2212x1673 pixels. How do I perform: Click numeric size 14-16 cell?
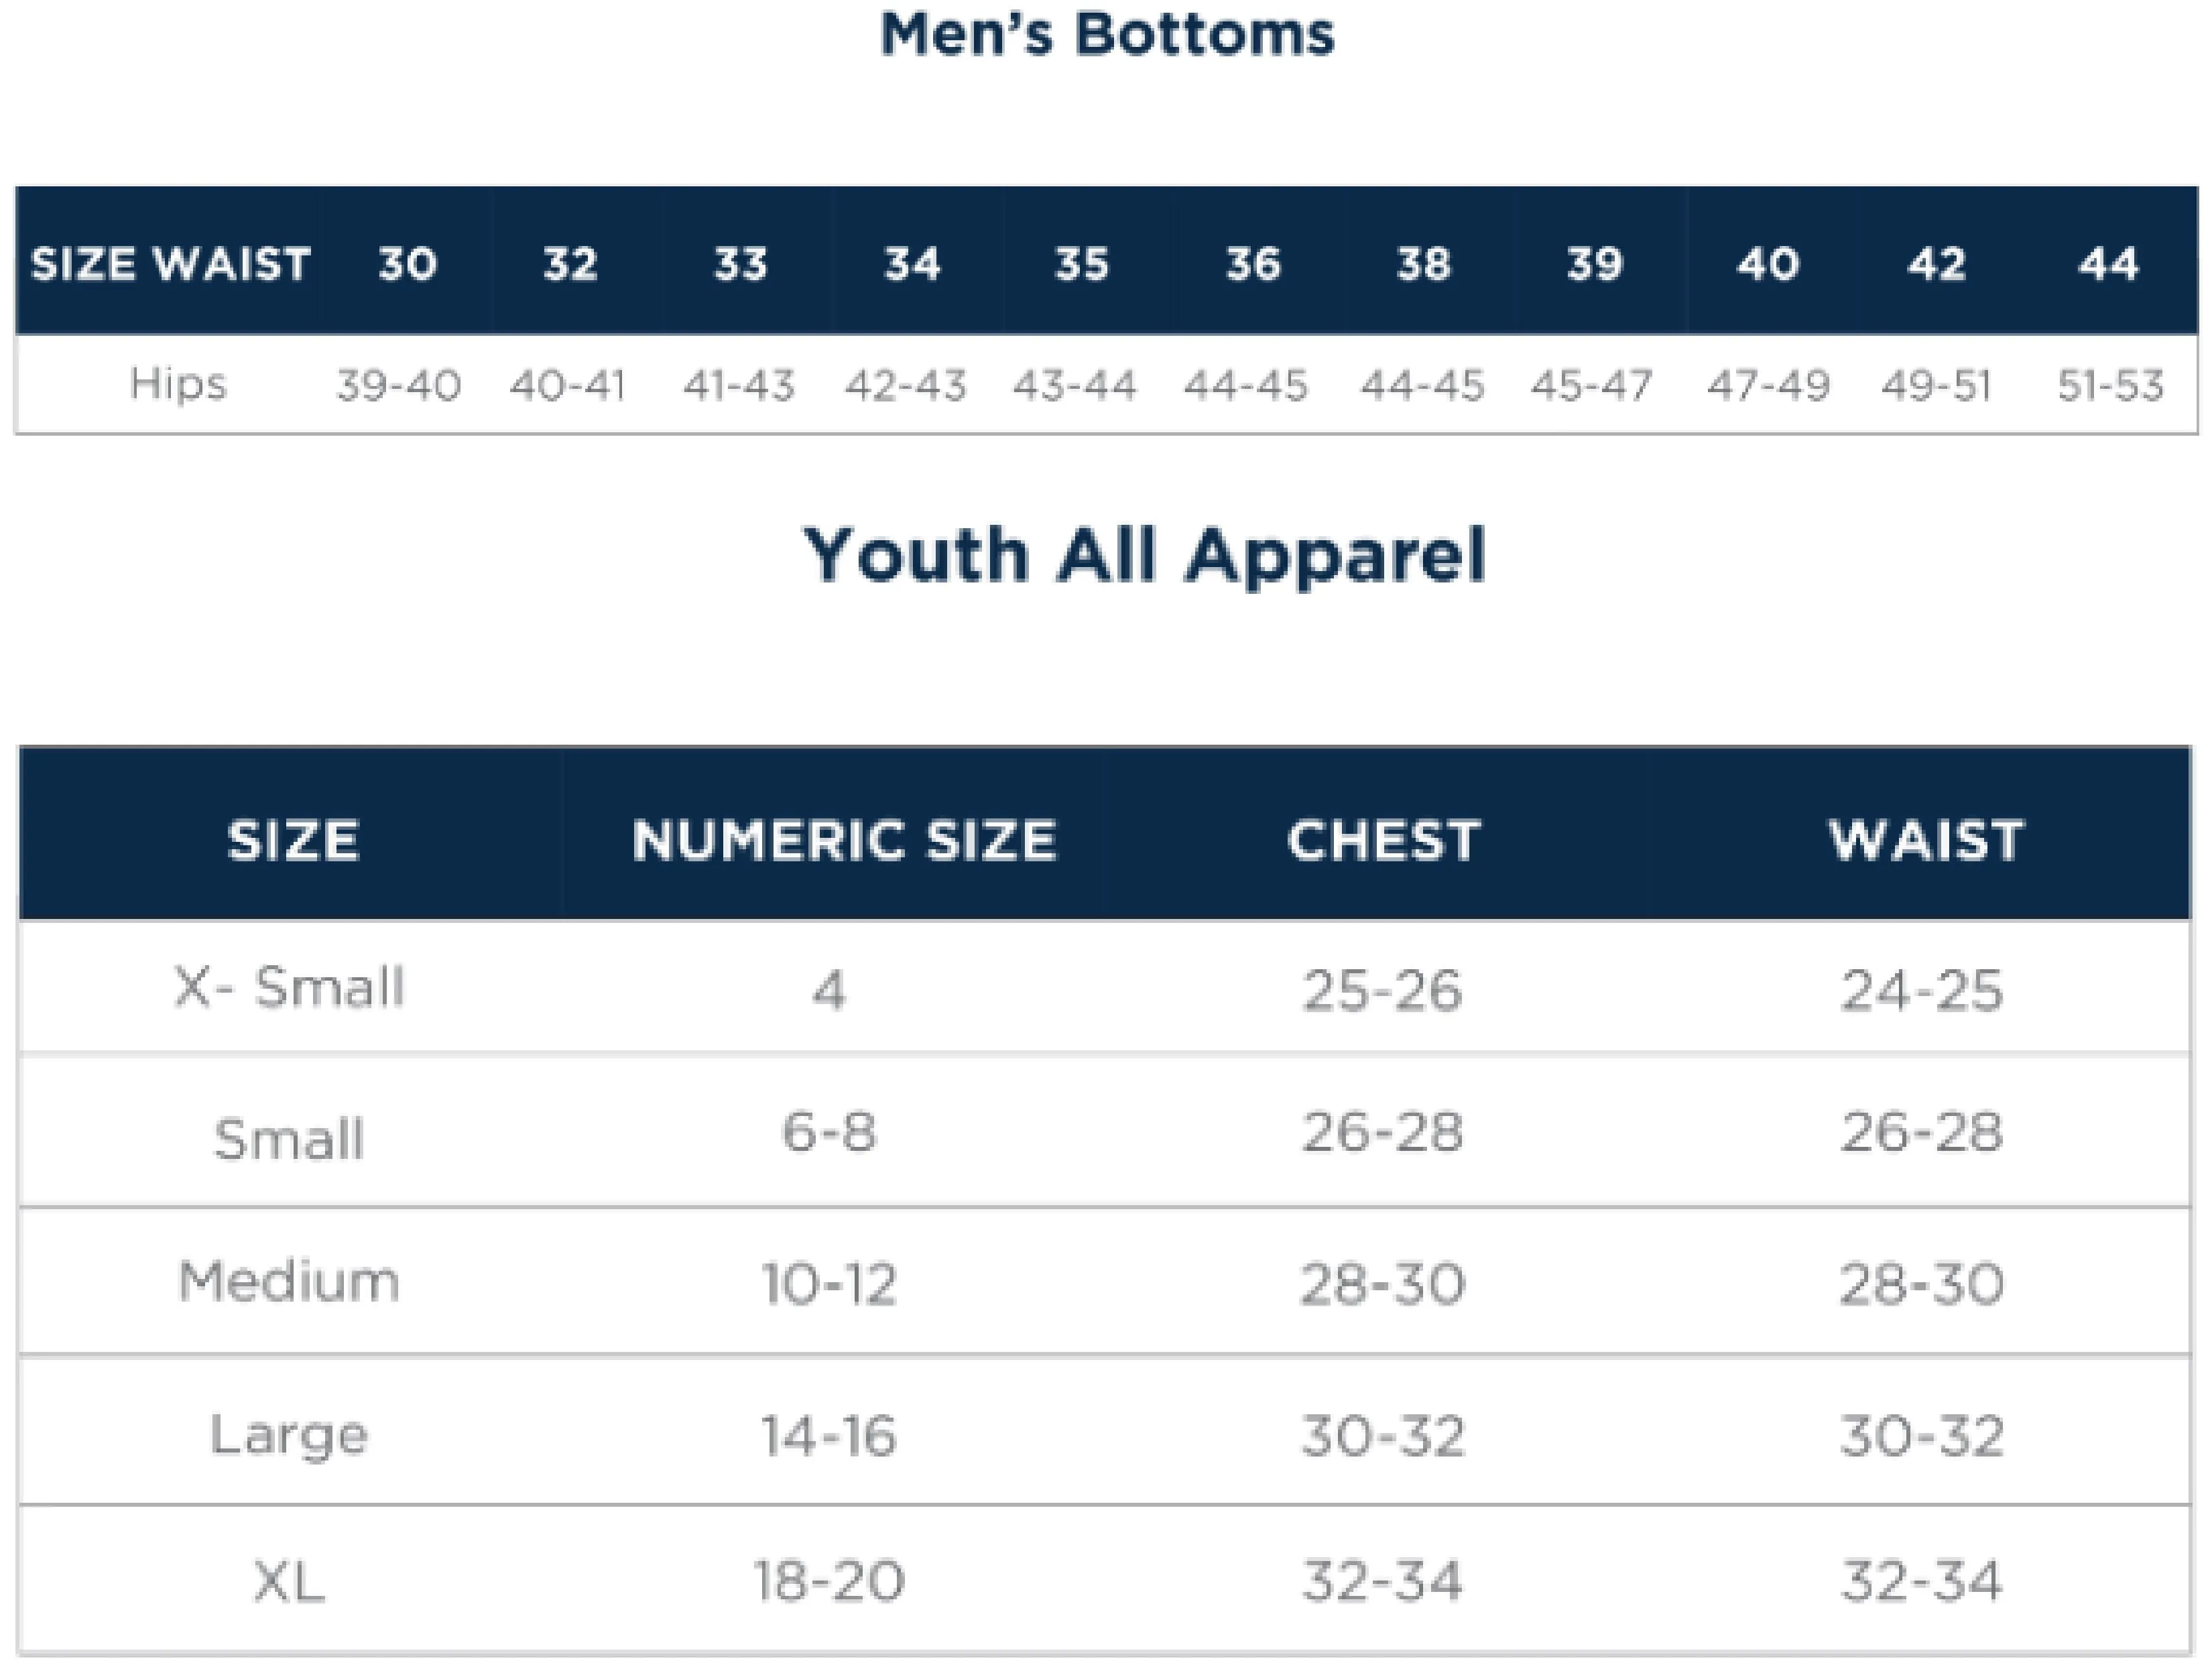[x=828, y=1436]
